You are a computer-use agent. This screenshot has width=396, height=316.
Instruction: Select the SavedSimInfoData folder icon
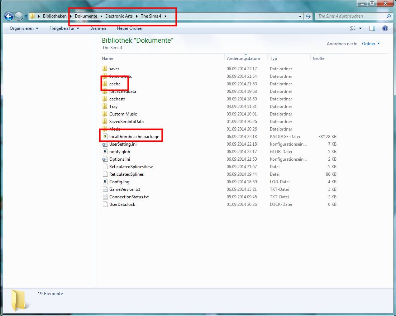(105, 122)
